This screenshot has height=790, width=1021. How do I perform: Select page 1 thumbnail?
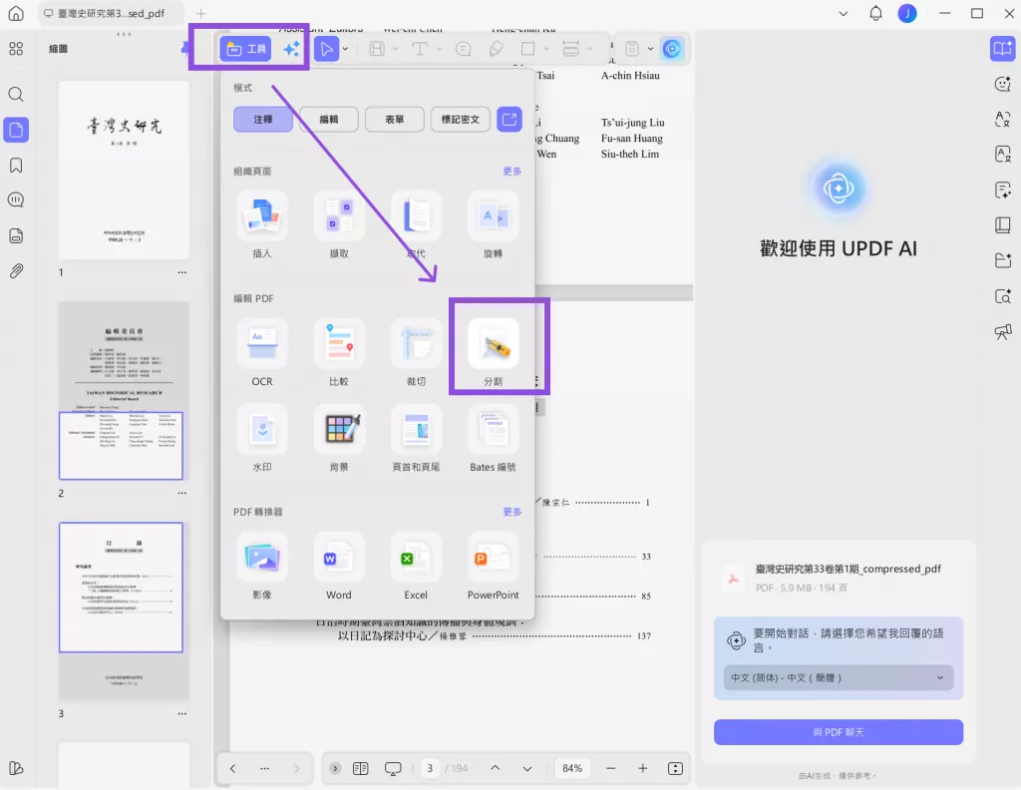(124, 170)
